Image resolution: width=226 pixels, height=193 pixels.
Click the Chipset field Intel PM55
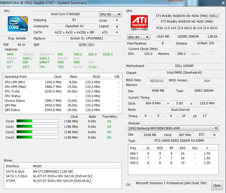tap(184, 72)
